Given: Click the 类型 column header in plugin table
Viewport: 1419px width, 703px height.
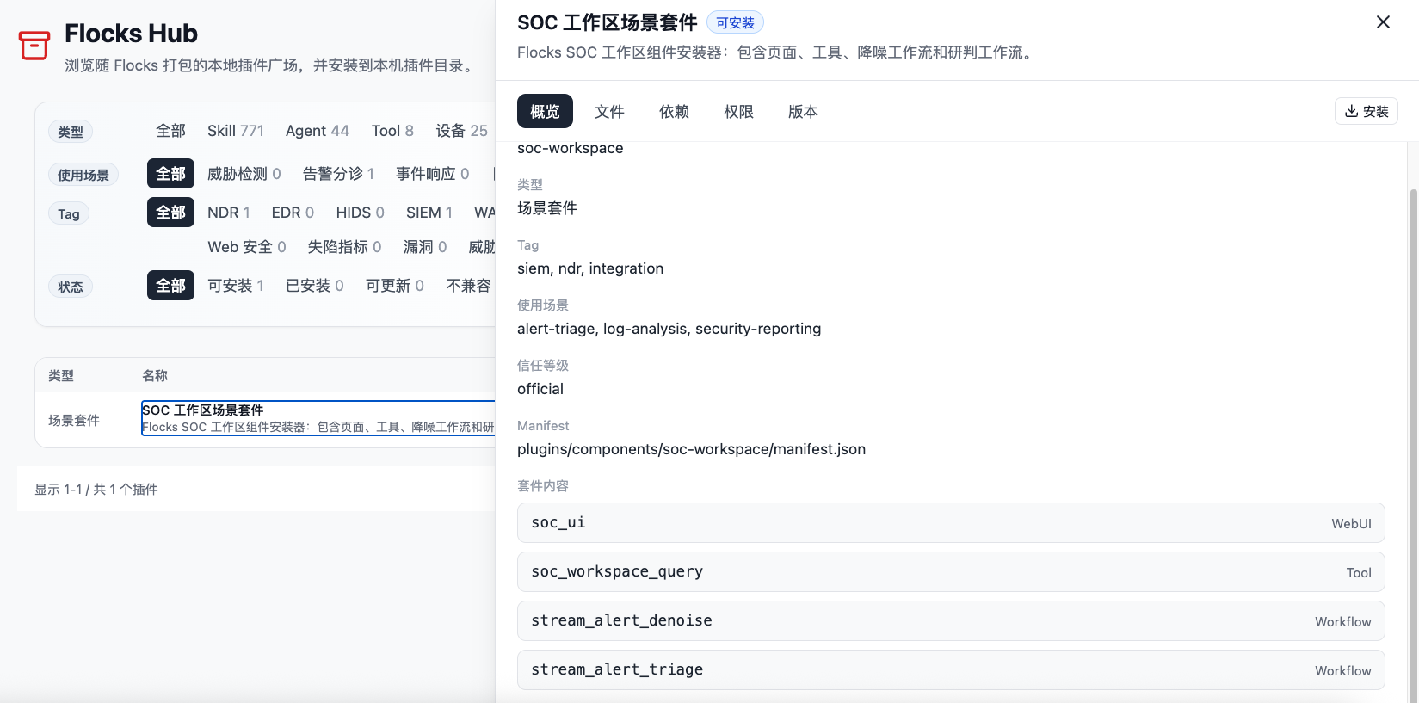Looking at the screenshot, I should click(x=61, y=376).
